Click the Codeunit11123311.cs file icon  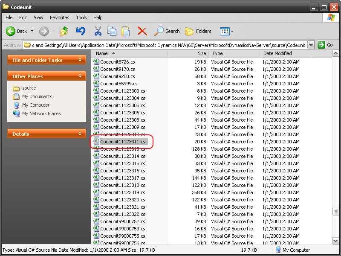[96, 142]
